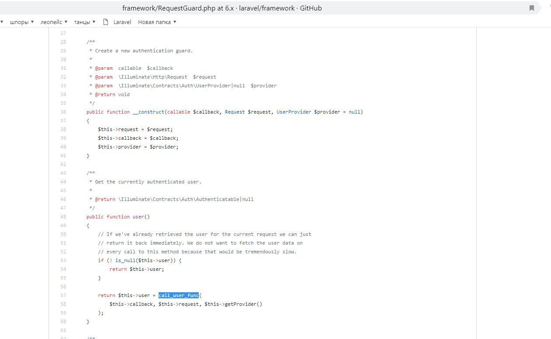Open the леопейс bookmarks folder
This screenshot has height=339, width=551.
coord(54,22)
